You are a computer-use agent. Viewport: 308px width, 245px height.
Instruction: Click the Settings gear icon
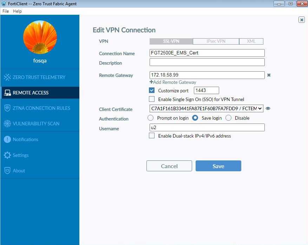(7, 155)
